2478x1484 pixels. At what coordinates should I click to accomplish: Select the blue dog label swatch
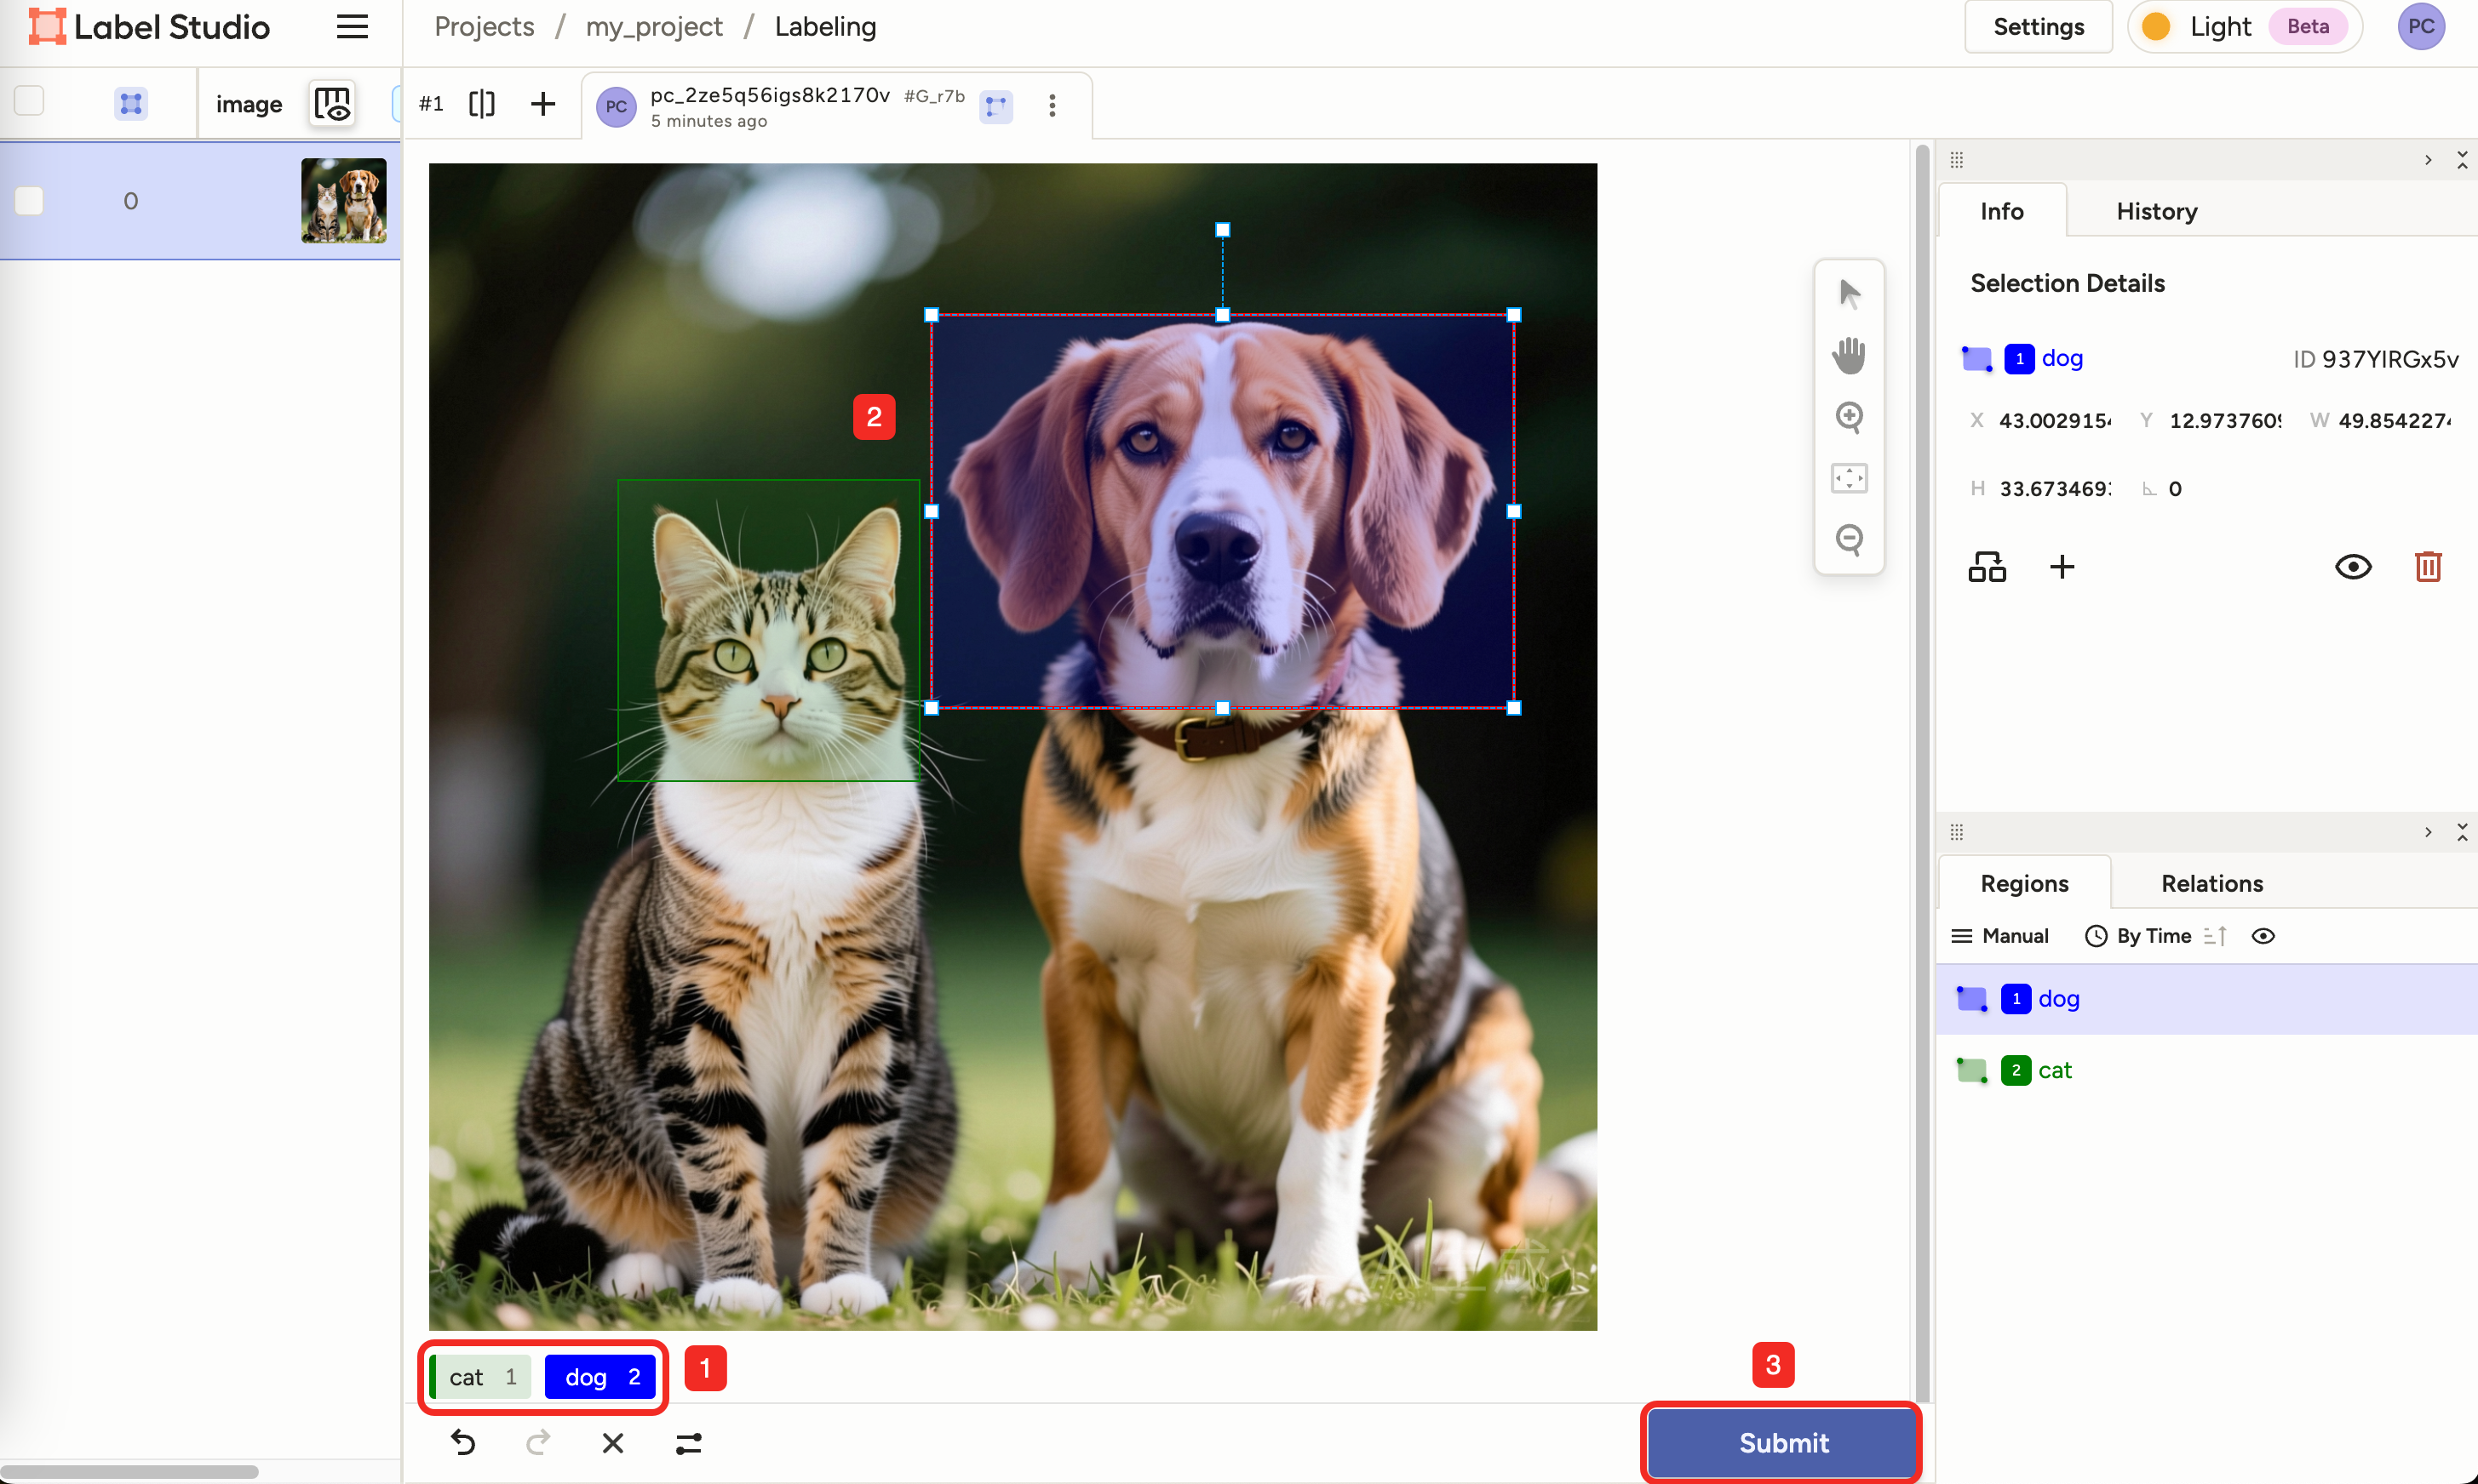(x=599, y=1377)
